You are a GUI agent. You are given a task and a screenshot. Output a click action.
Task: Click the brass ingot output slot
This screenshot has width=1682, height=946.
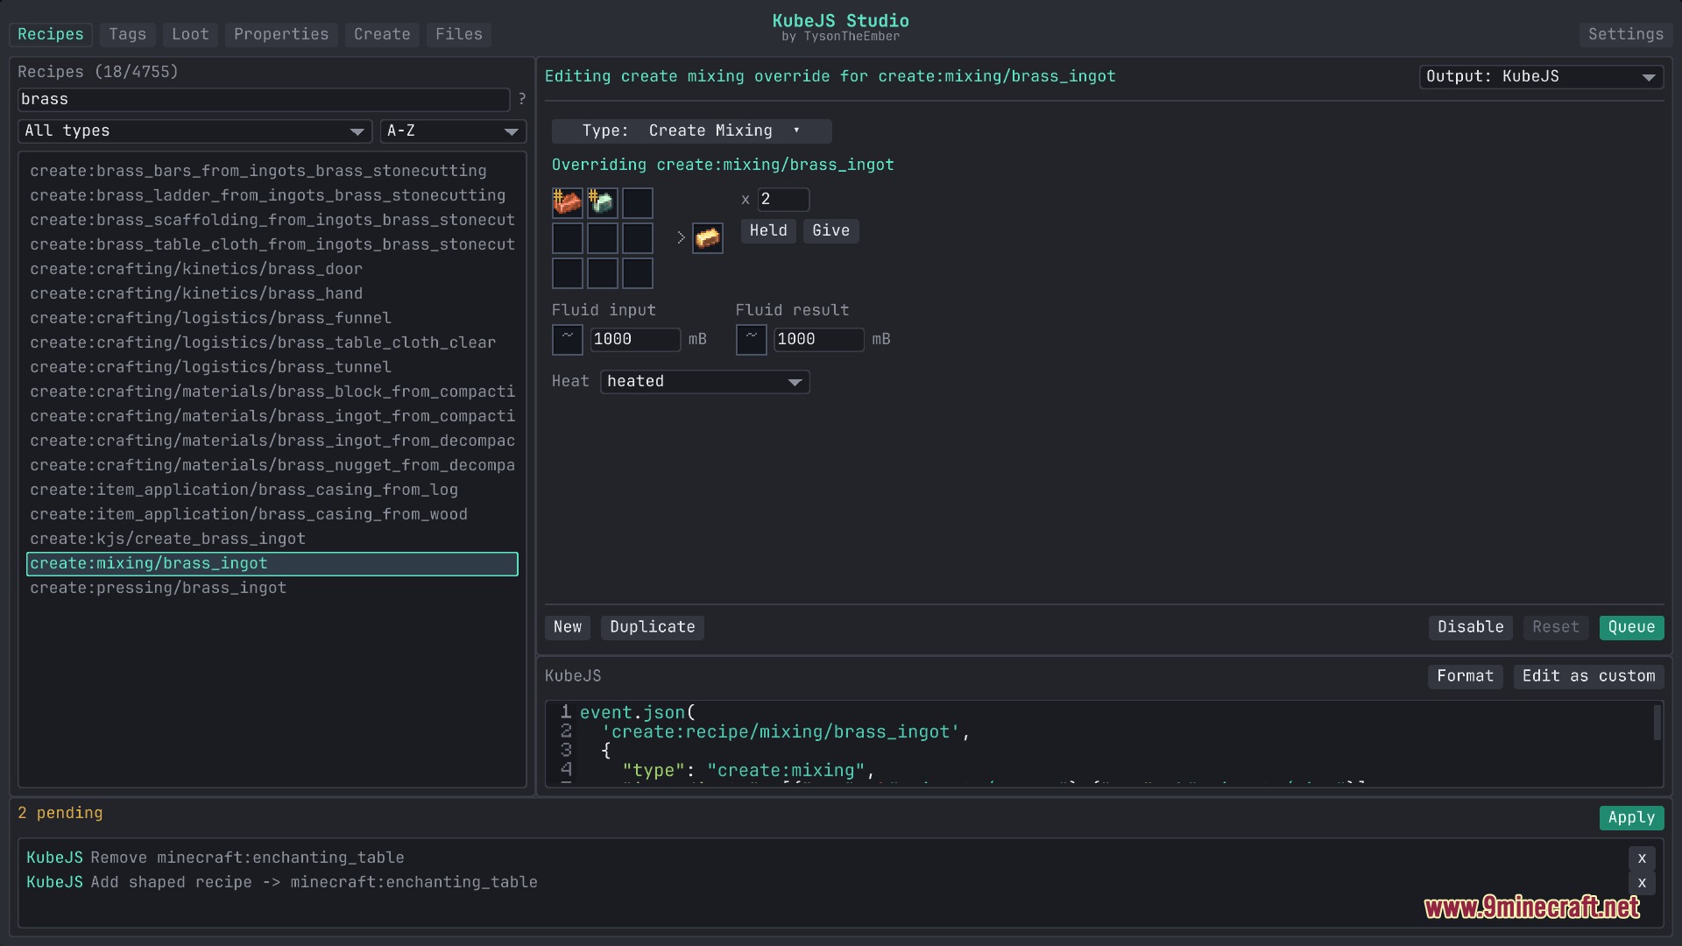(708, 238)
